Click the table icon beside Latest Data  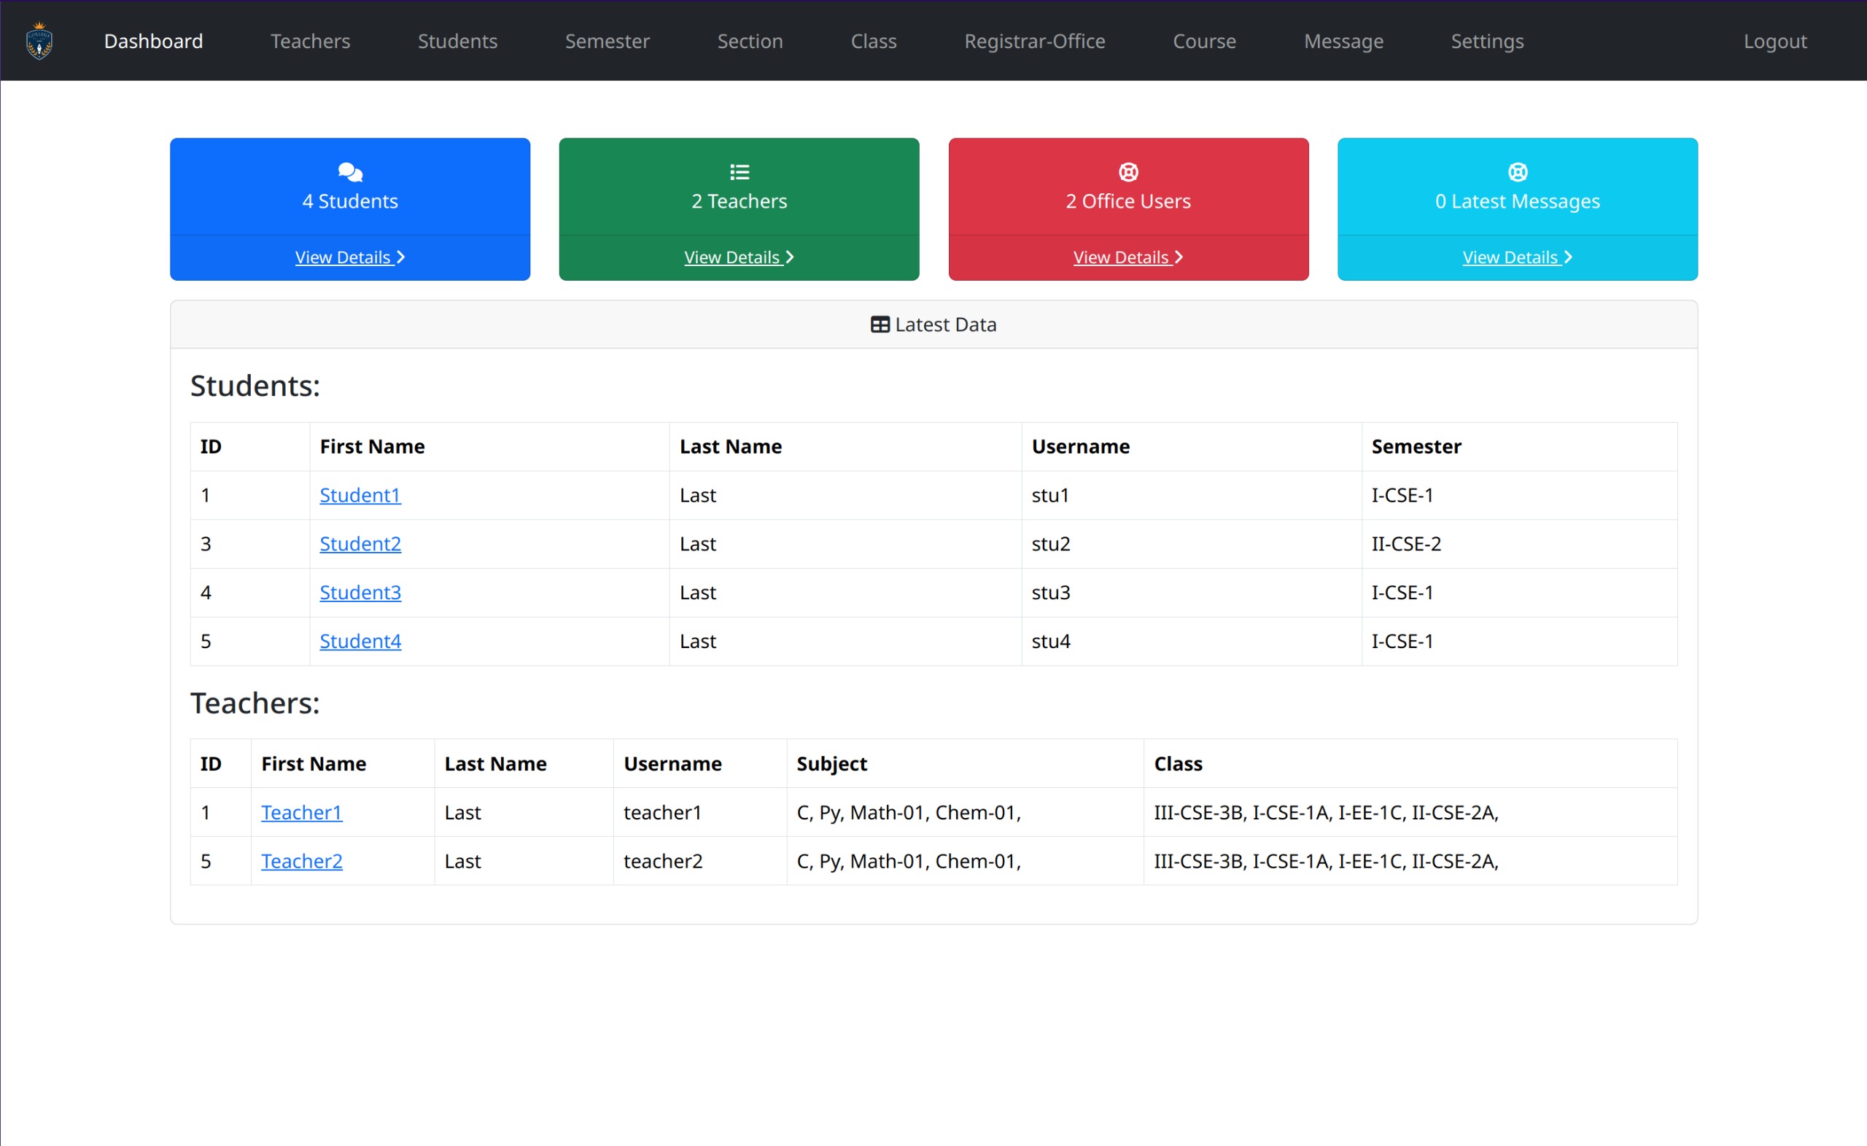click(x=880, y=325)
